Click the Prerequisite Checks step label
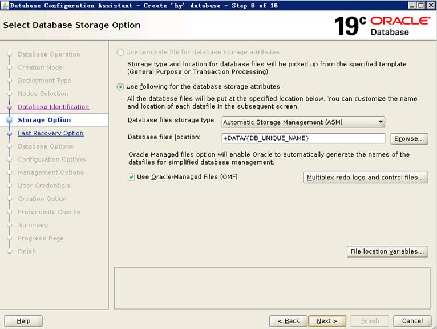 49,212
